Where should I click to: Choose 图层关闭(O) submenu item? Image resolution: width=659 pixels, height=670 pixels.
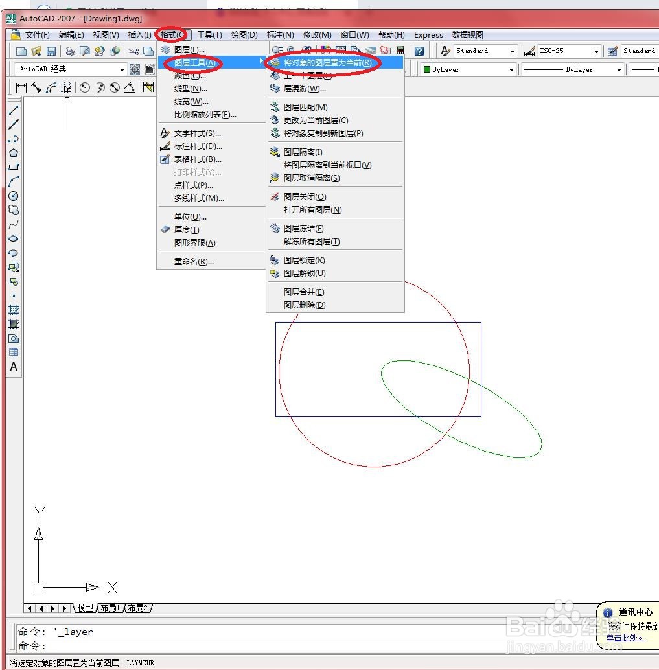[335, 197]
